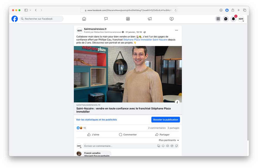Open a new Safari tab with plus
This screenshot has height=168, width=258.
click(x=239, y=10)
